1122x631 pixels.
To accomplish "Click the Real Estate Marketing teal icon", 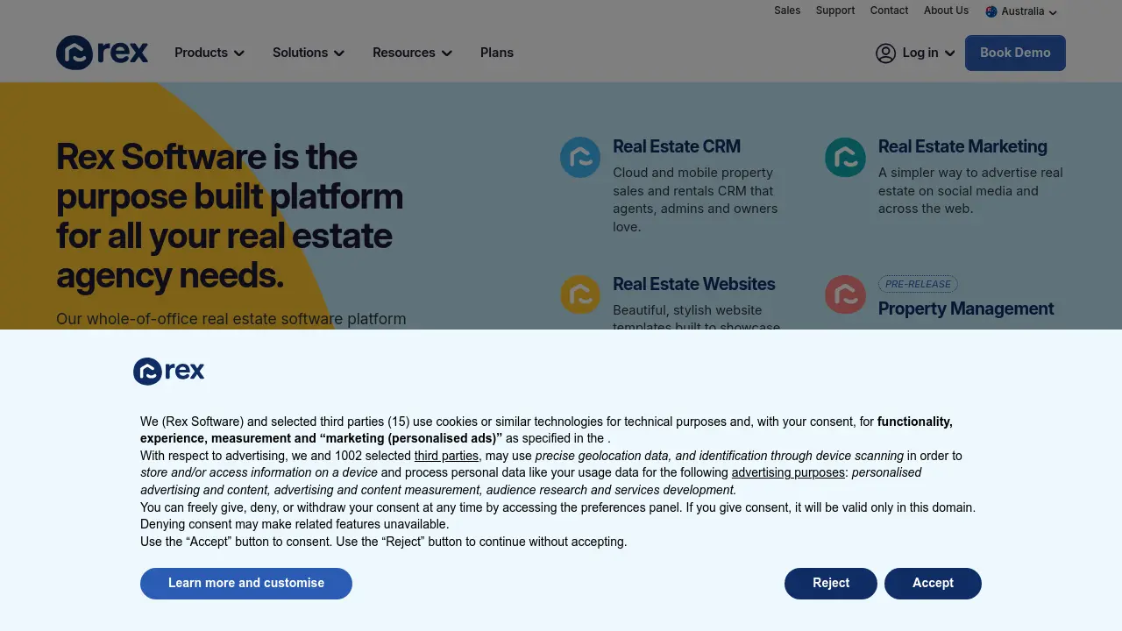I will pos(845,157).
